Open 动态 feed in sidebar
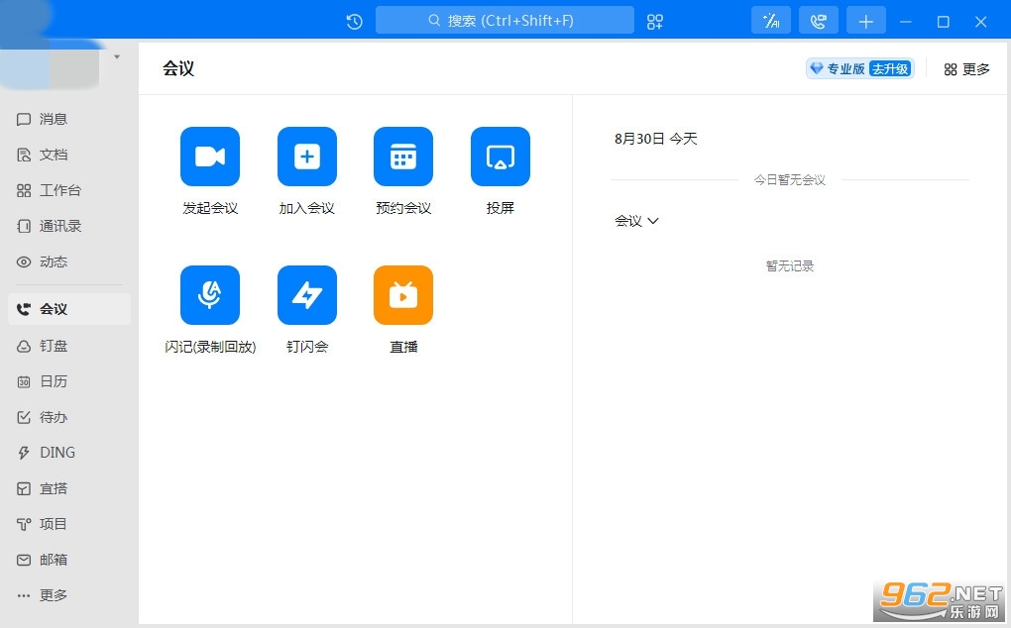Viewport: 1011px width, 628px height. pos(69,262)
